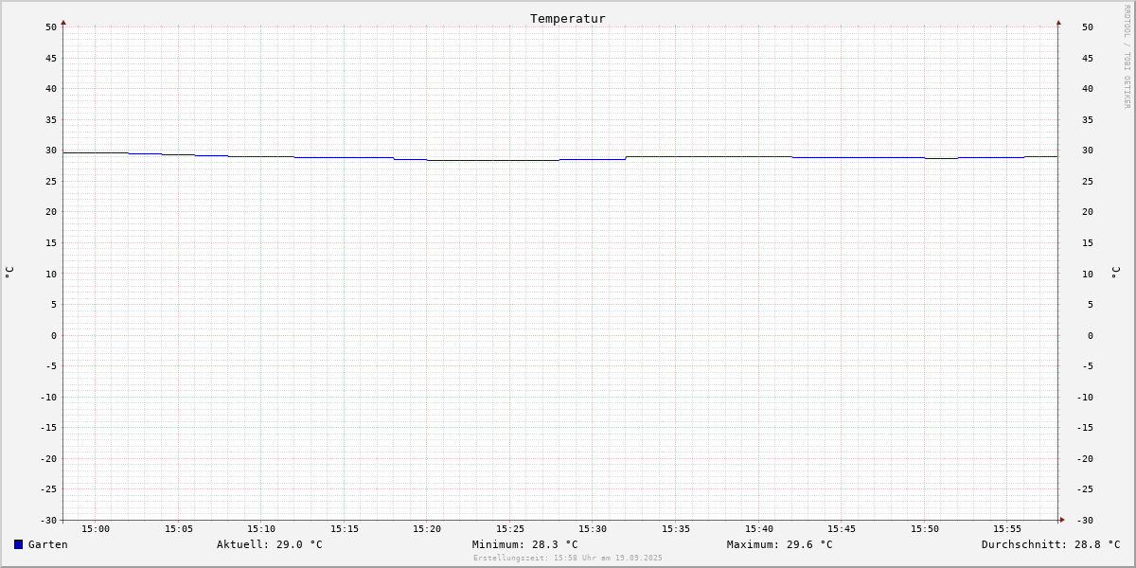Click the 15:40 time axis label
Viewport: 1136px width, 568px height.
[x=759, y=529]
